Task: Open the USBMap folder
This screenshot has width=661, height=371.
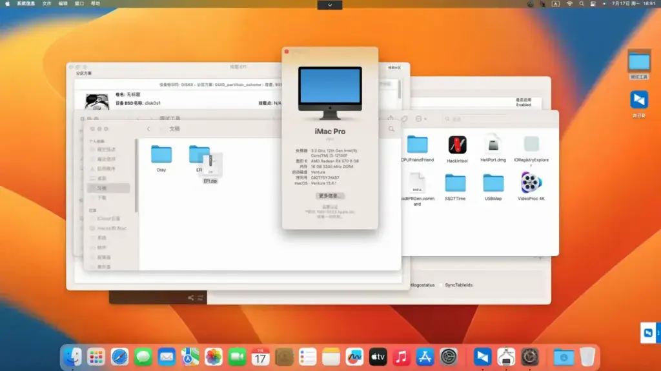Action: pyautogui.click(x=493, y=183)
